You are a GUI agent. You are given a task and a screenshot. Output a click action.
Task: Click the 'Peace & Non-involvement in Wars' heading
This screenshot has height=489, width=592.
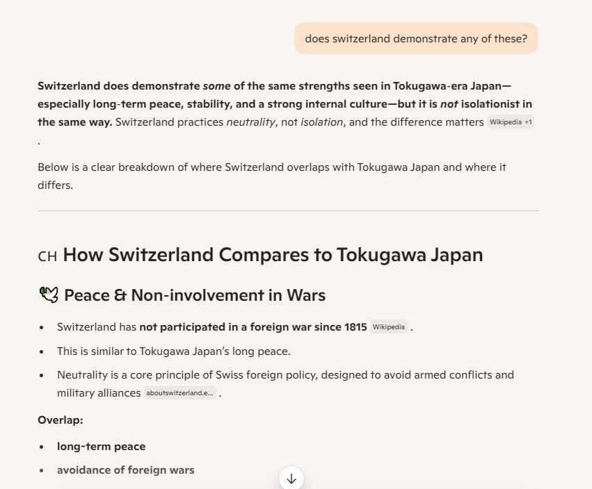[x=195, y=295]
